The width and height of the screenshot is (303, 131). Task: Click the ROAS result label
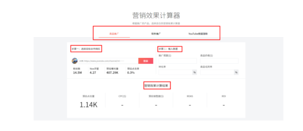click(x=190, y=96)
